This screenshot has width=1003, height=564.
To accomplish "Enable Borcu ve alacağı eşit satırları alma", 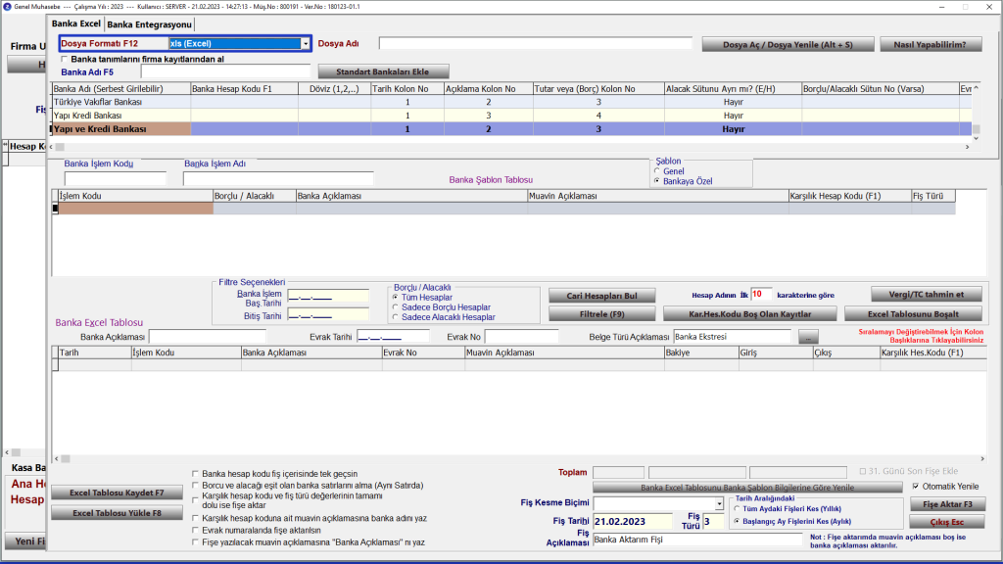I will (x=196, y=486).
